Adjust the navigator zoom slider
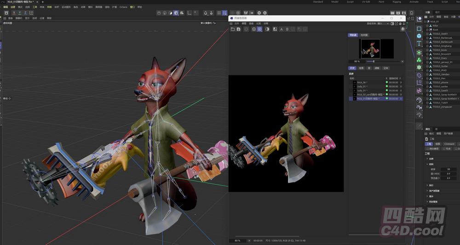The image size is (460, 245). click(374, 61)
